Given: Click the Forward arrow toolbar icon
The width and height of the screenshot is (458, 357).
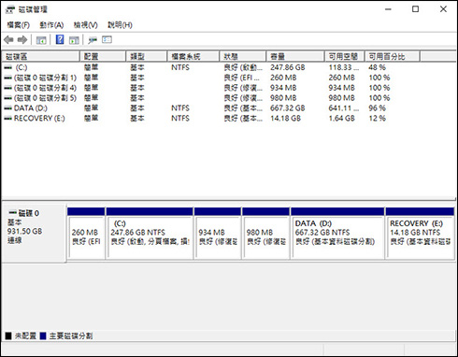Looking at the screenshot, I should [22, 40].
